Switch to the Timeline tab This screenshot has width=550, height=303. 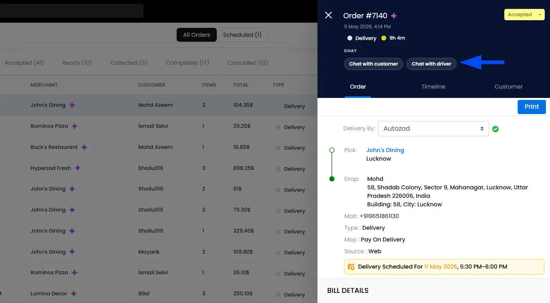[433, 87]
